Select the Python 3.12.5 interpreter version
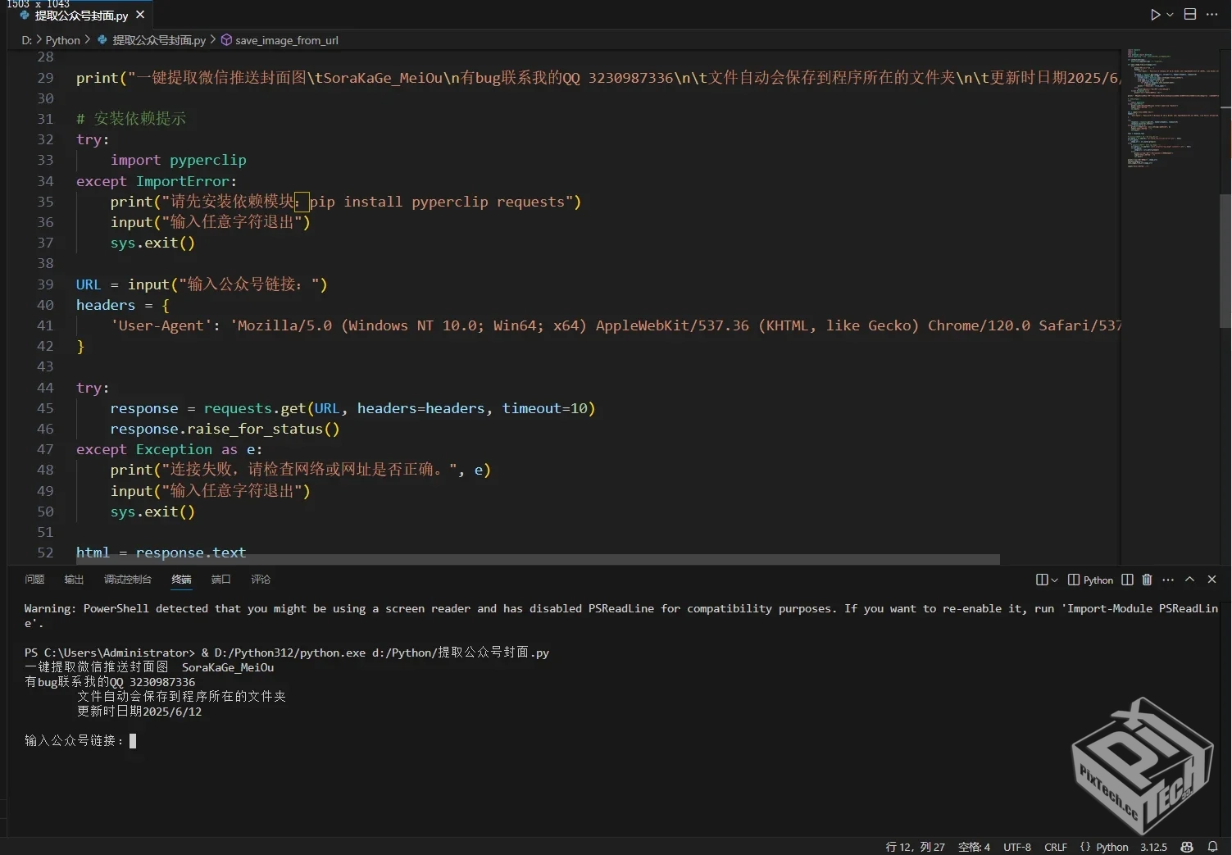 pyautogui.click(x=1152, y=847)
